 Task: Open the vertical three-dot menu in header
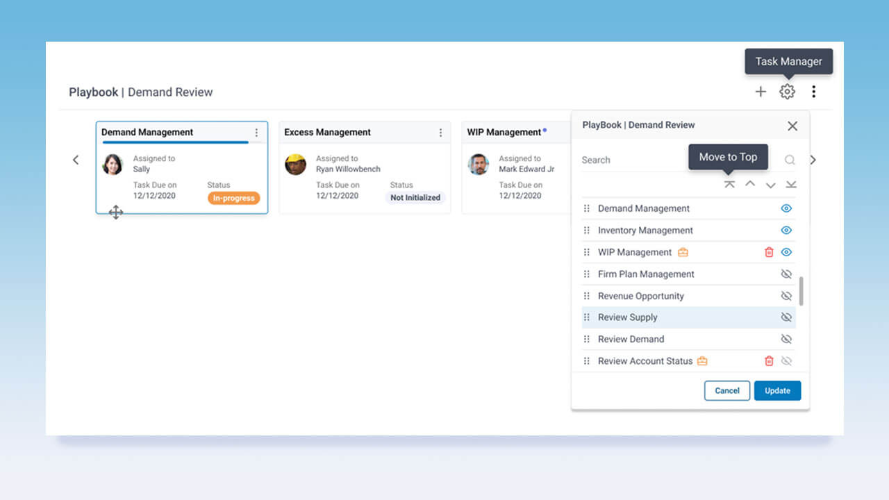pos(813,92)
